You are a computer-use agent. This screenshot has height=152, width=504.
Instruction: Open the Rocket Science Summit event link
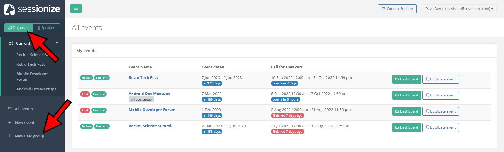pos(151,126)
